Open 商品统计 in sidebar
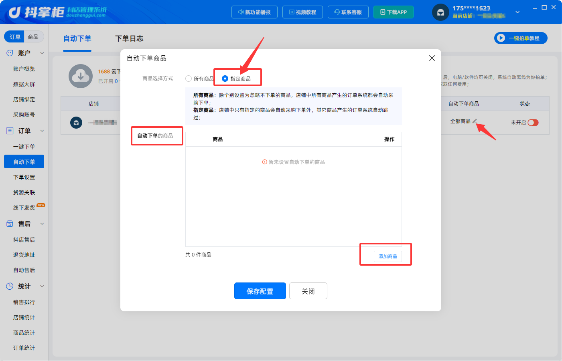This screenshot has width=562, height=361. [x=24, y=333]
